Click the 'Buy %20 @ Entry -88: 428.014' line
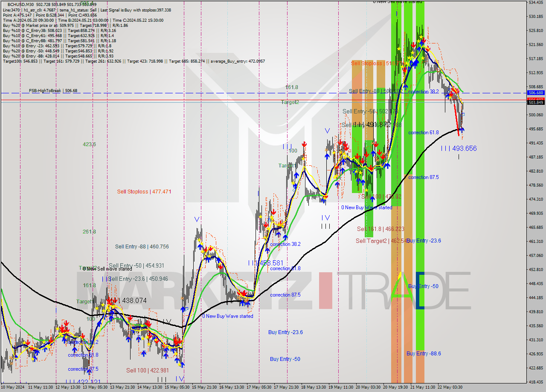The height and width of the screenshot is (392, 546). 58,56
